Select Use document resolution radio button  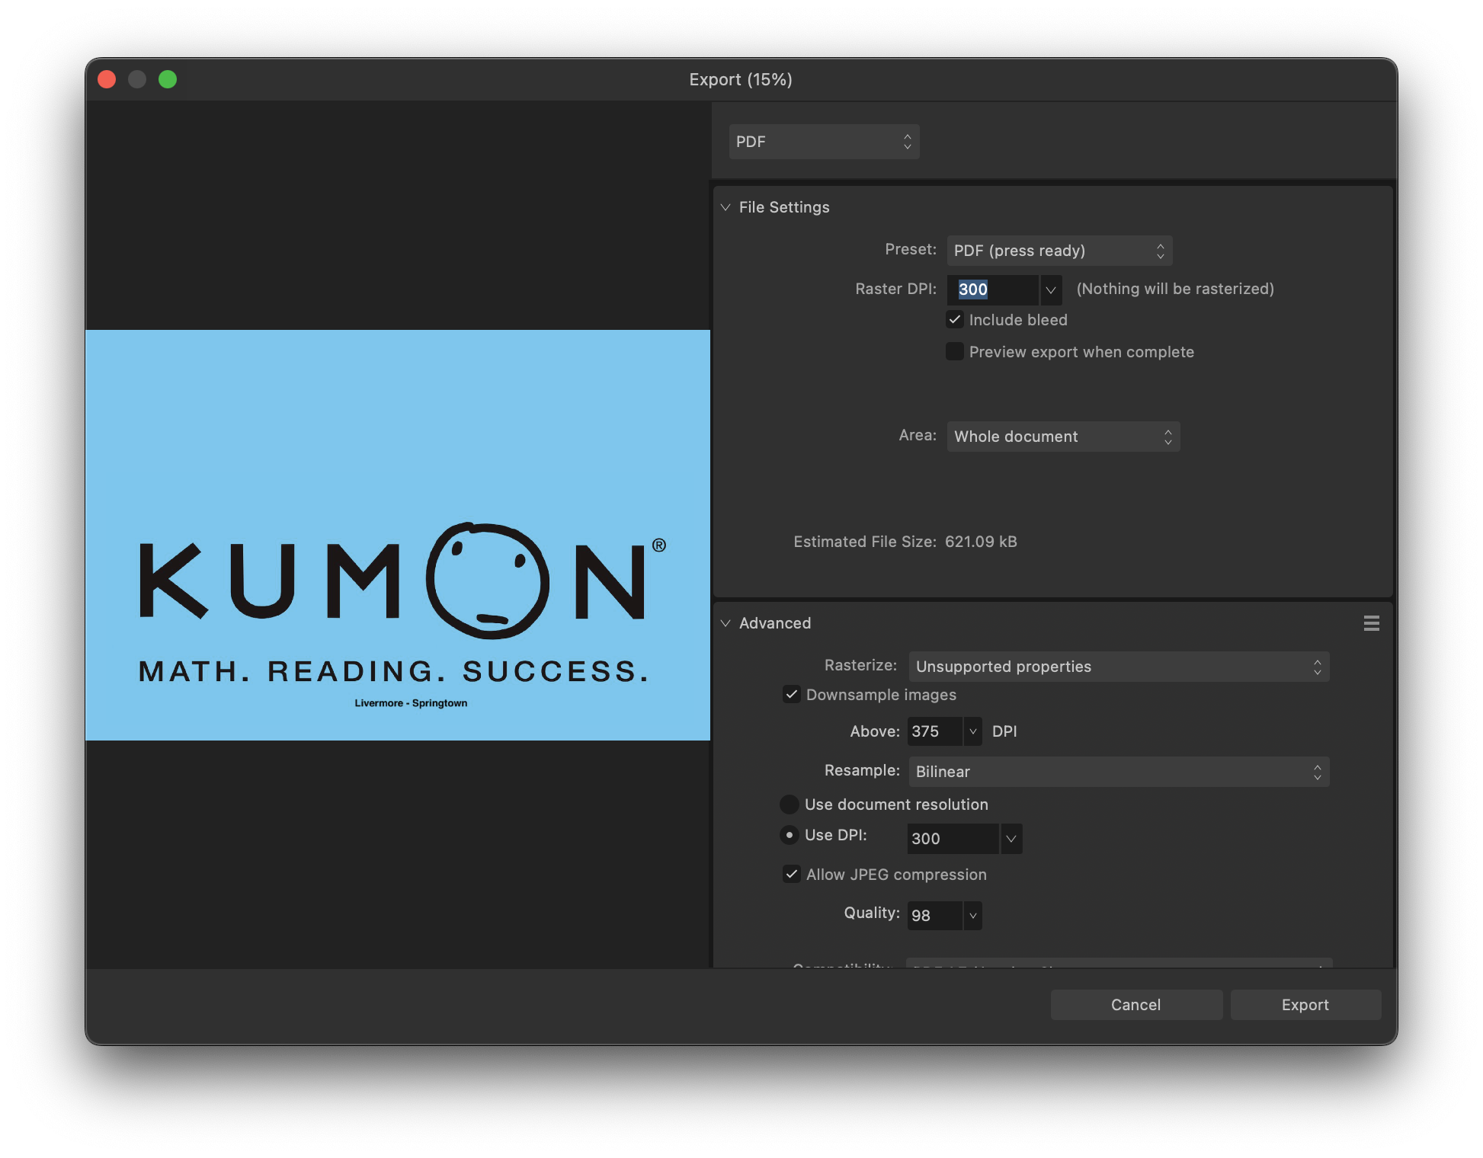click(x=790, y=805)
